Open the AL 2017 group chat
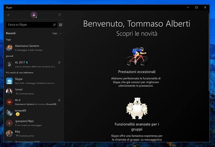The height and width of the screenshot is (147, 215). tap(34, 64)
